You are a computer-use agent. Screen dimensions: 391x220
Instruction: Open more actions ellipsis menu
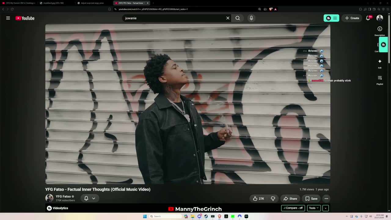point(326,199)
